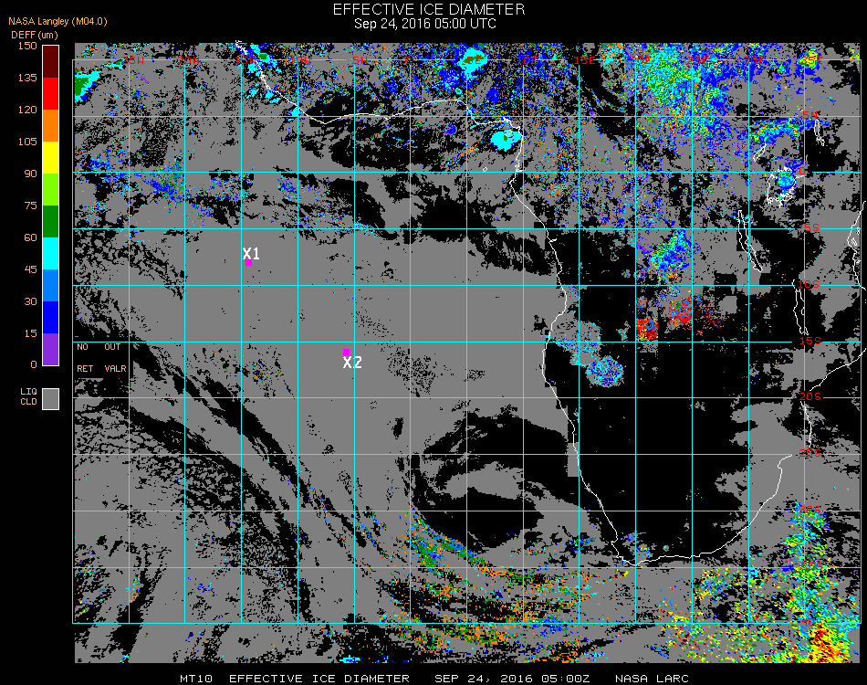Select the dark red 135-150 legend swatch
The height and width of the screenshot is (685, 867).
[x=51, y=61]
